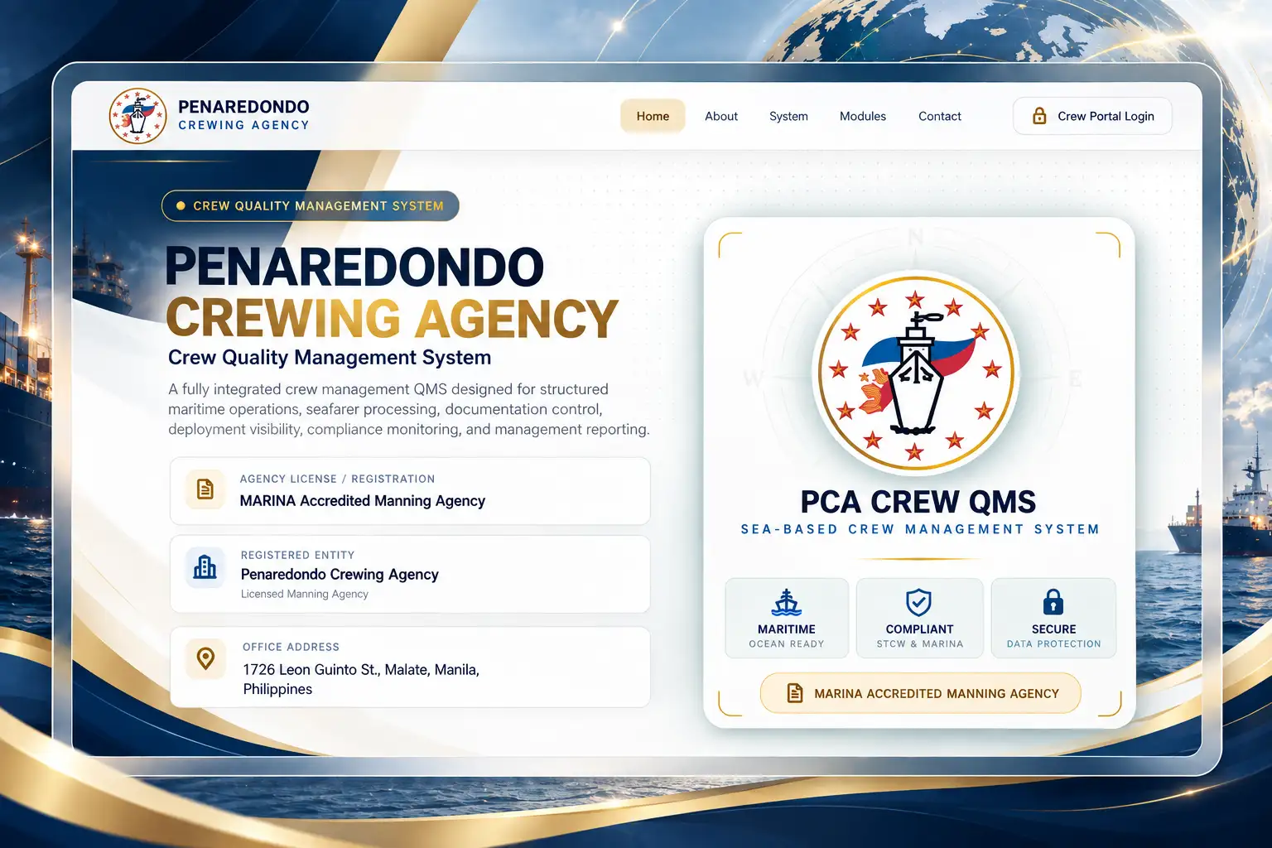The height and width of the screenshot is (848, 1272).
Task: Click the gold CREWING AGENCY headline
Action: [x=392, y=319]
